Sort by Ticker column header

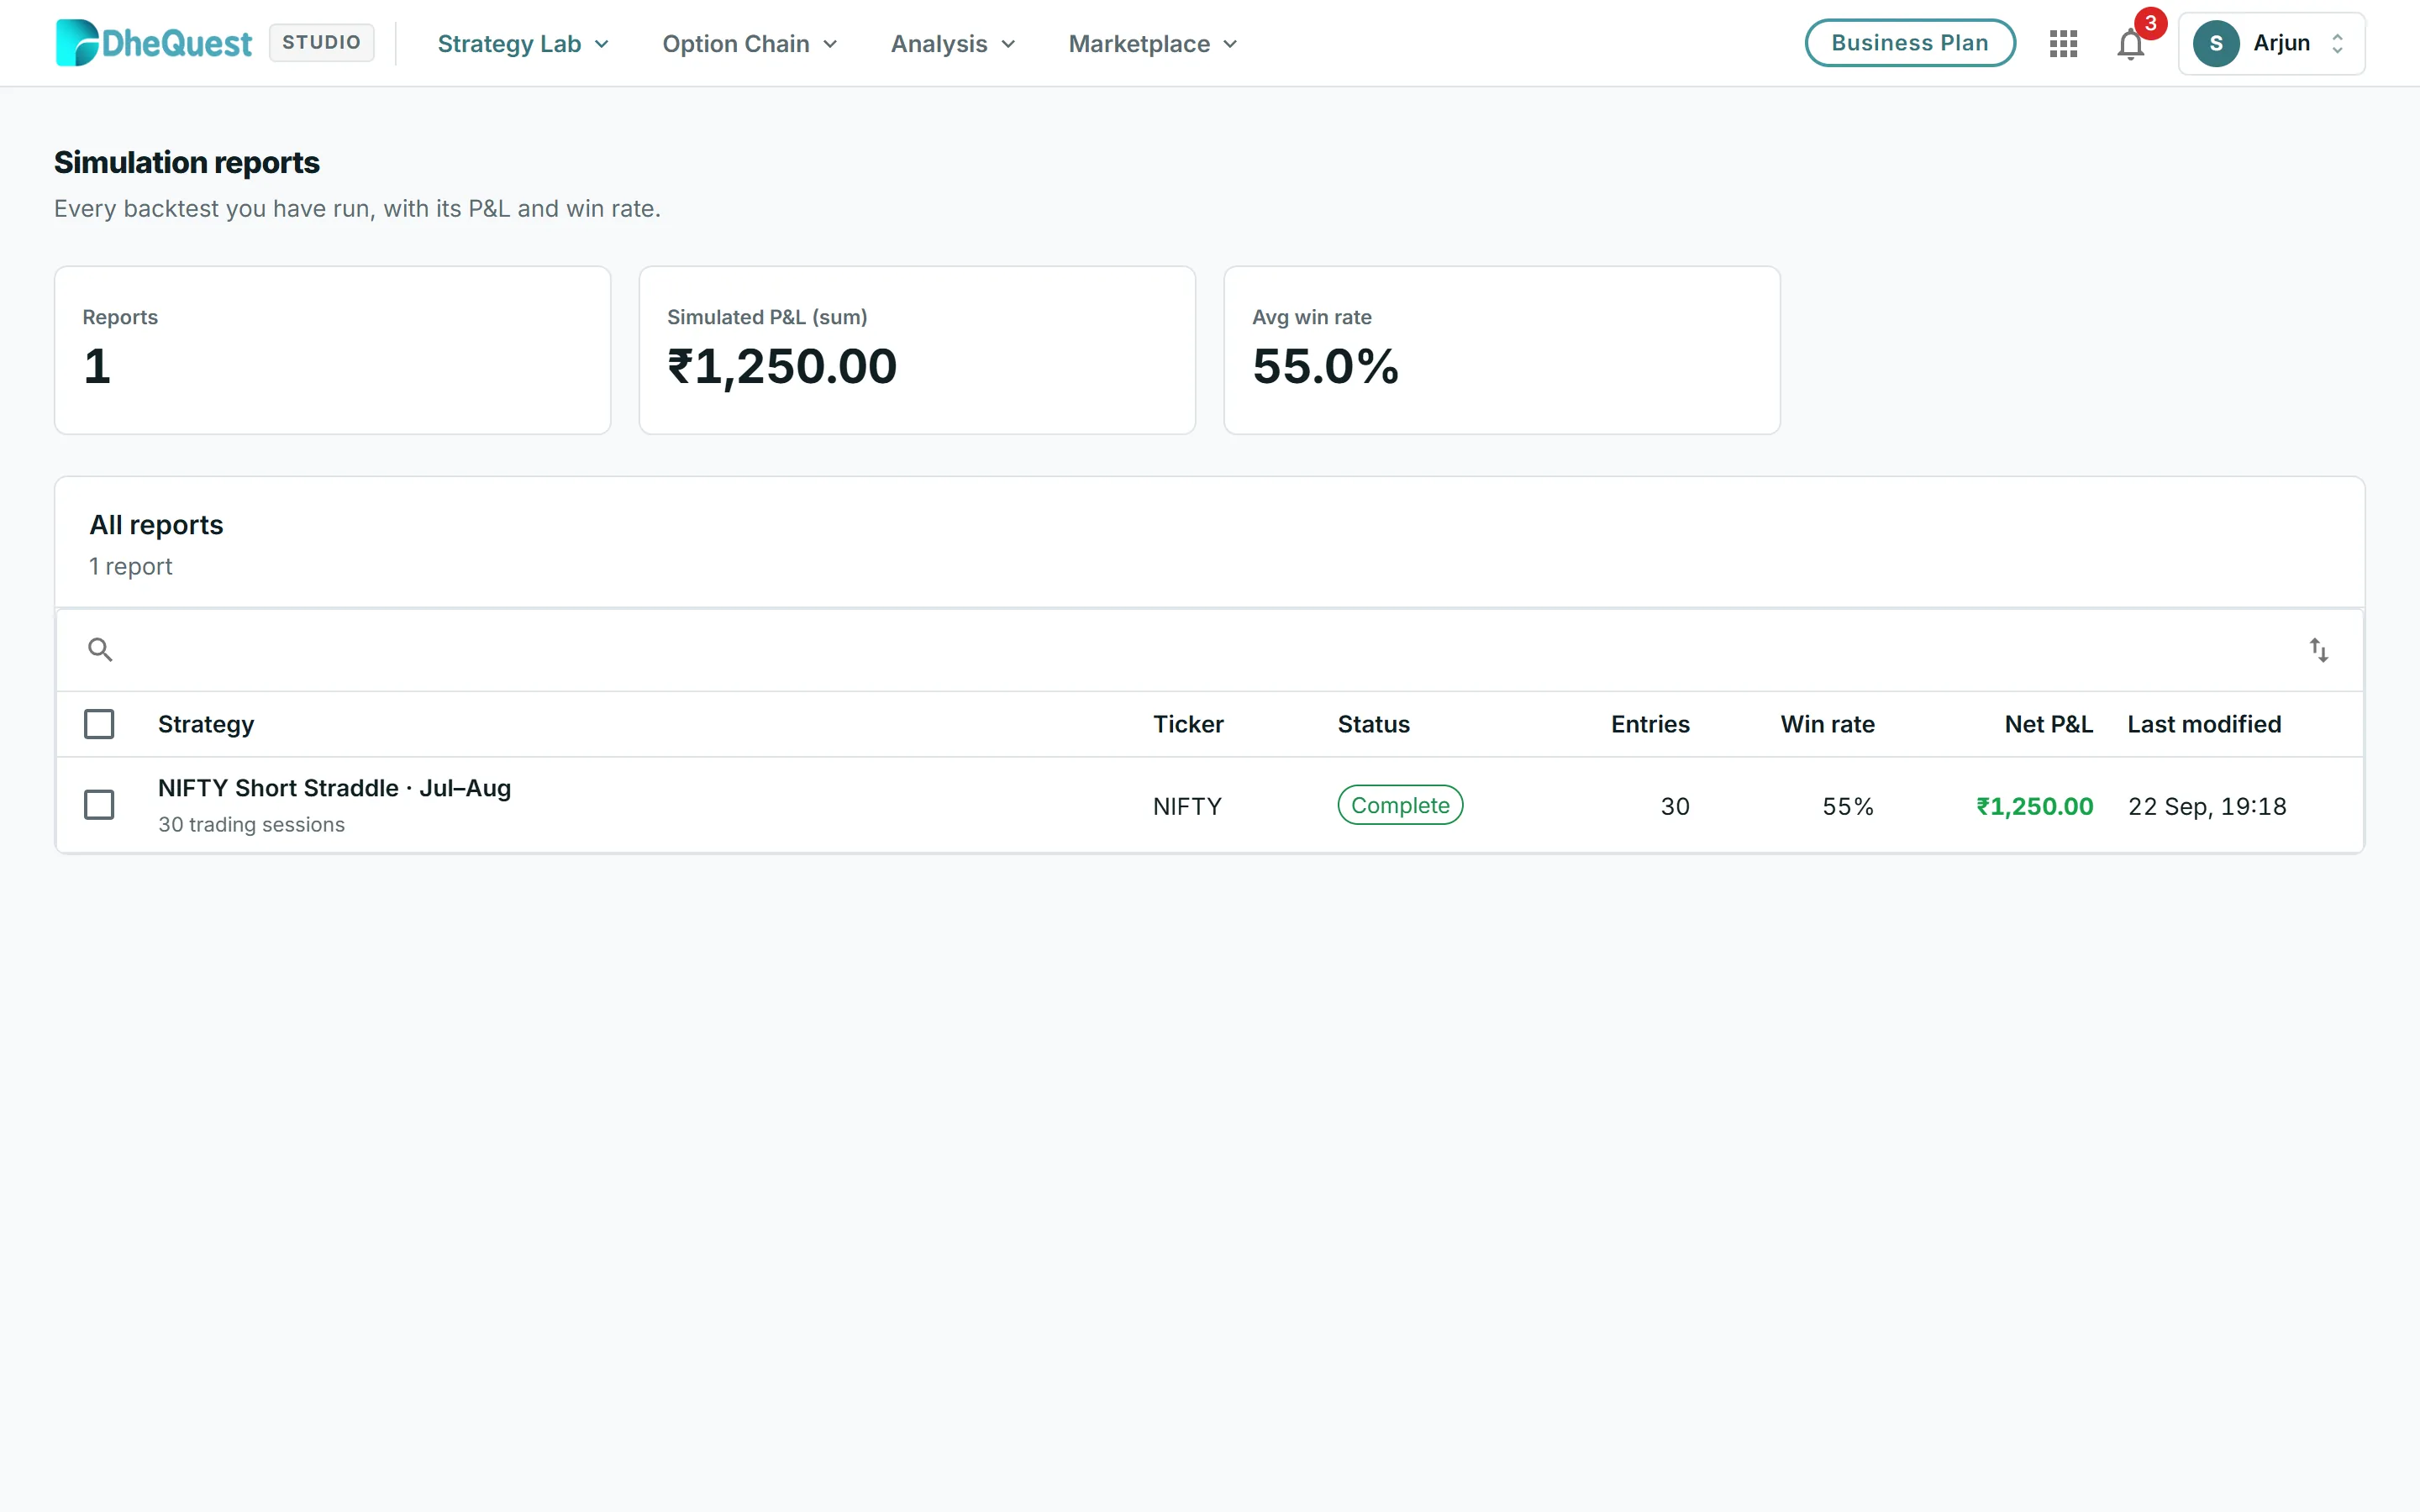click(x=1188, y=724)
